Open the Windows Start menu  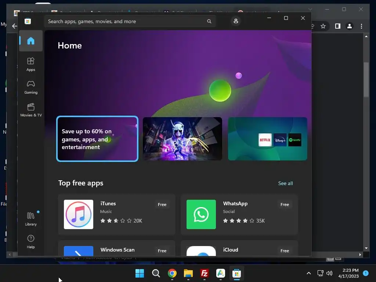pyautogui.click(x=140, y=273)
